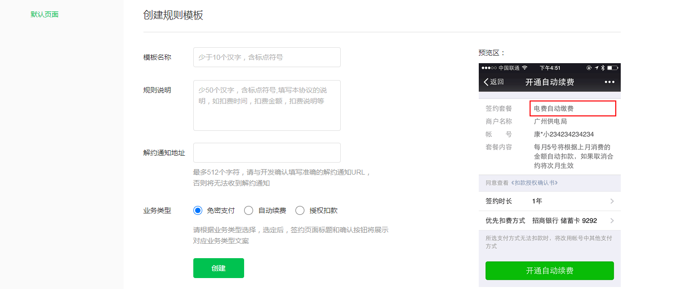The height and width of the screenshot is (289, 689).
Task: Click the green 创建 button
Action: click(x=219, y=268)
